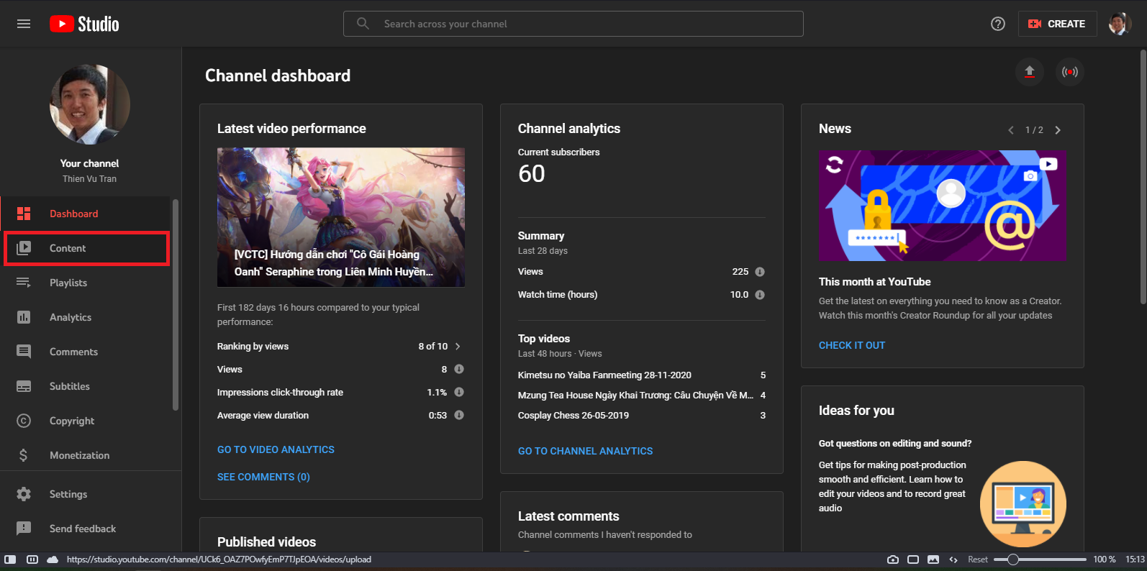Open the account avatar in top bar

coord(1119,24)
